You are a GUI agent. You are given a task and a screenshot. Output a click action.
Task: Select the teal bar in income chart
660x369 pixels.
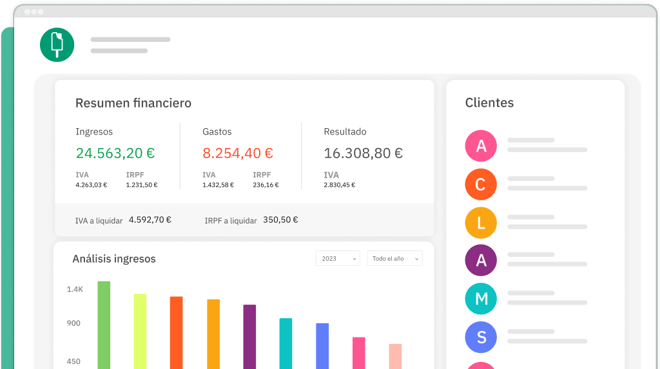coord(286,343)
